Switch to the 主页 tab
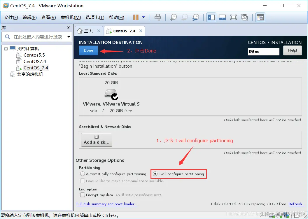308x219 pixels. pos(88,31)
